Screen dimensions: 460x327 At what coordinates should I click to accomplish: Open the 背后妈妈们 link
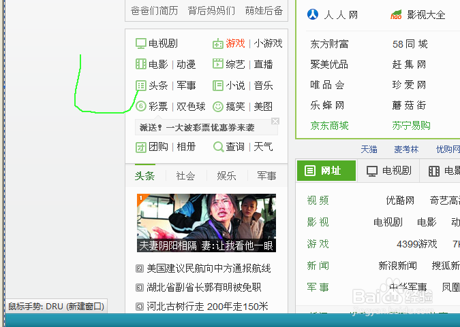click(211, 11)
